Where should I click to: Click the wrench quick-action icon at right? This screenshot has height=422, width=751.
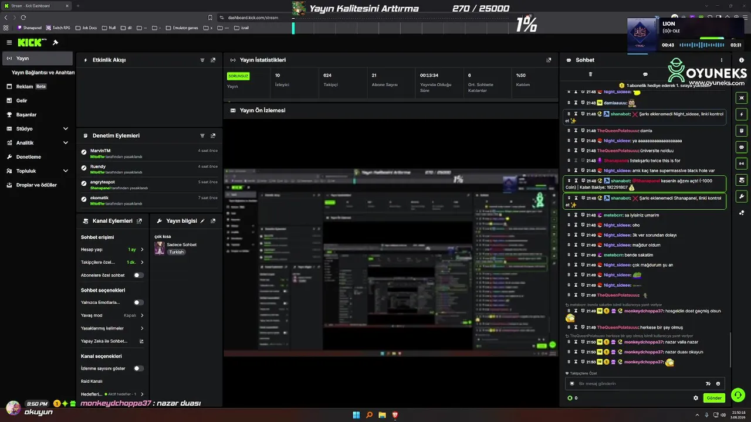[x=742, y=196]
